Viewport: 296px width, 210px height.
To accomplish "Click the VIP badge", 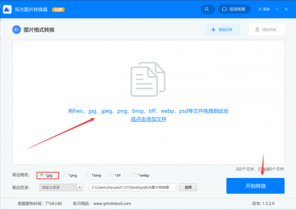I will click(58, 10).
